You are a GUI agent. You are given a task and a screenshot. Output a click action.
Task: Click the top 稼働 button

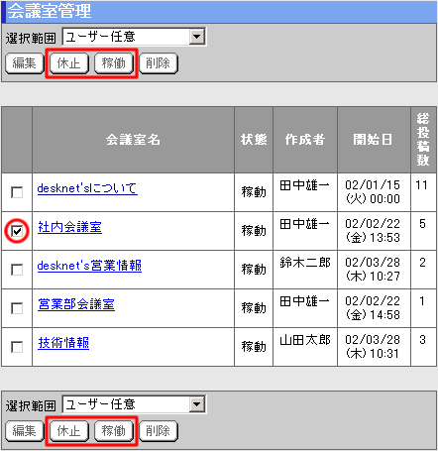click(x=114, y=63)
